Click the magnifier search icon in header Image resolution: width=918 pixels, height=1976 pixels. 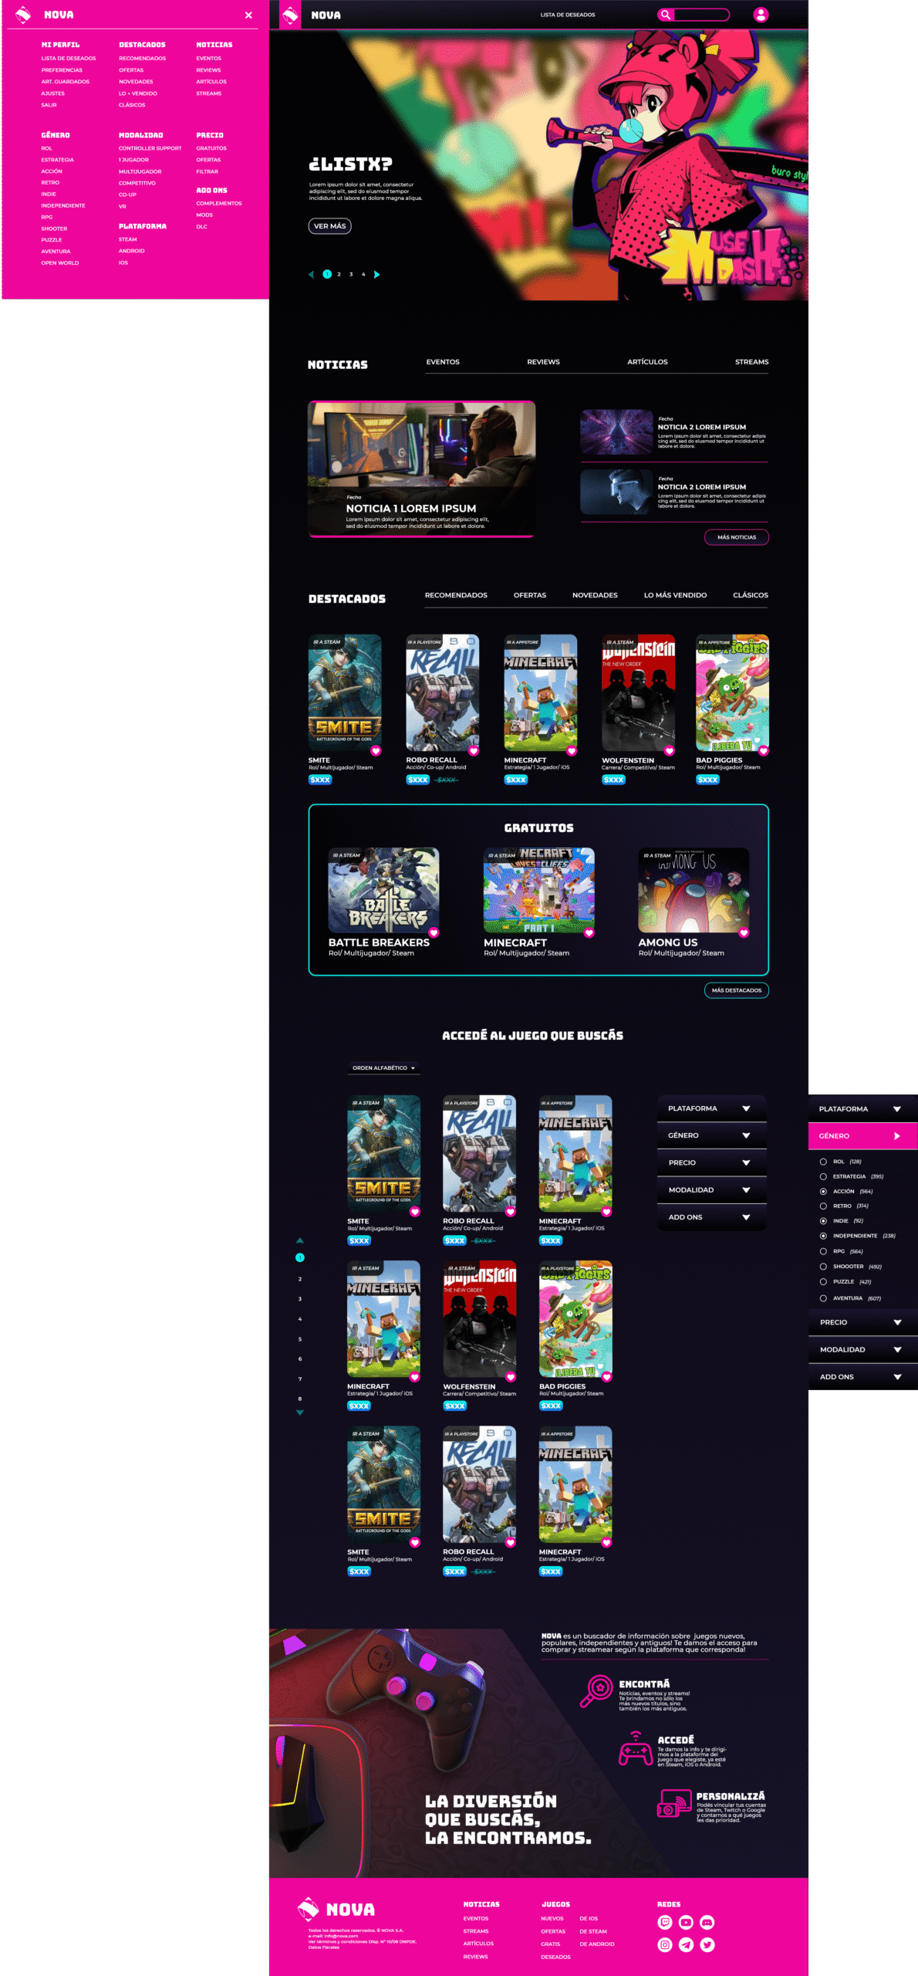tap(665, 15)
